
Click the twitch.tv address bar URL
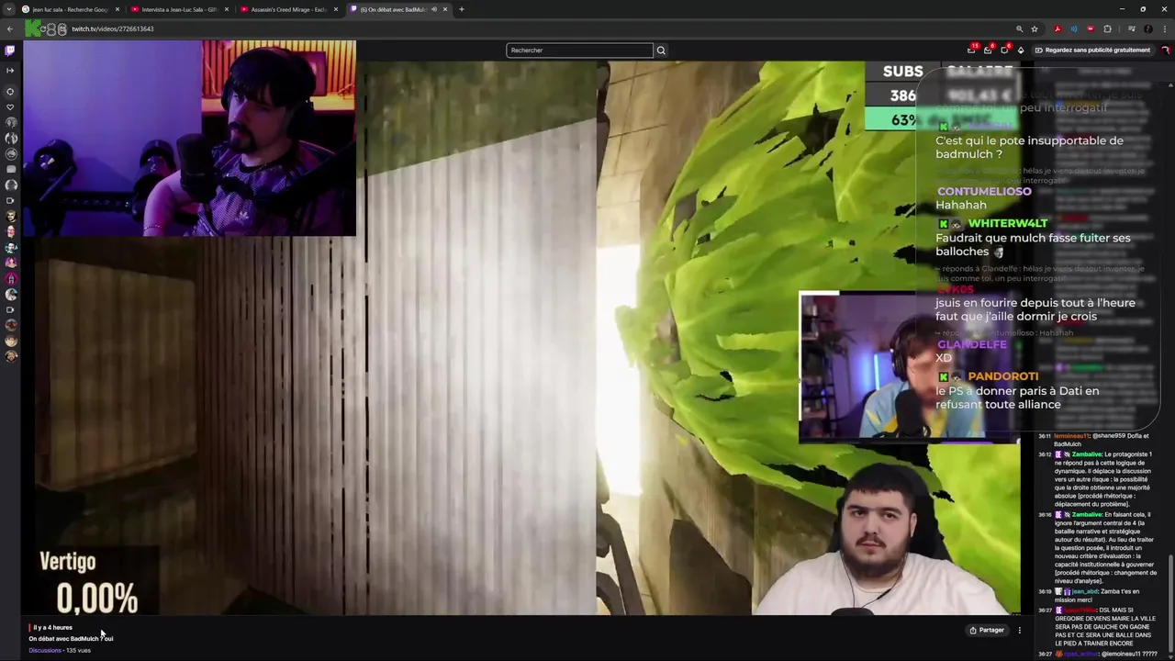[112, 28]
